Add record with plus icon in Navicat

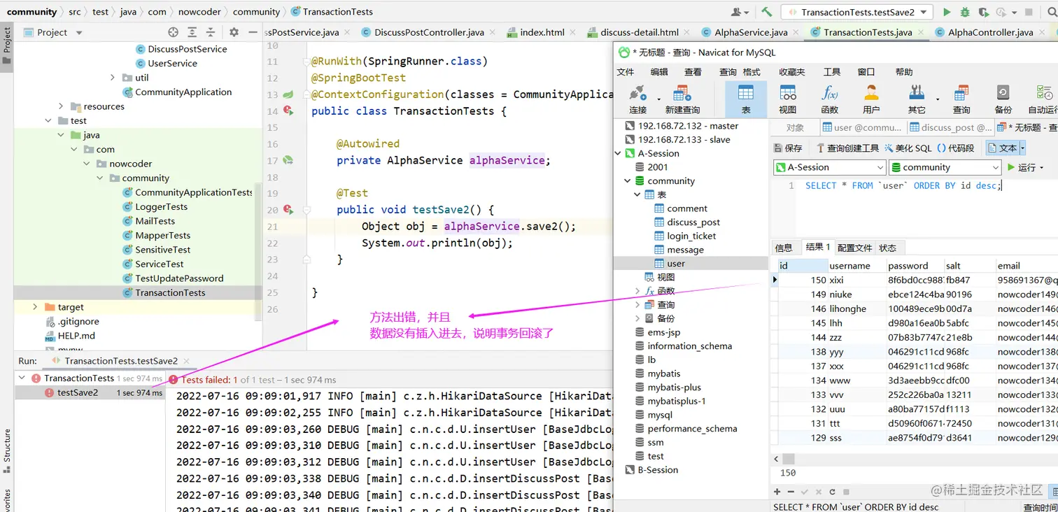pyautogui.click(x=778, y=492)
